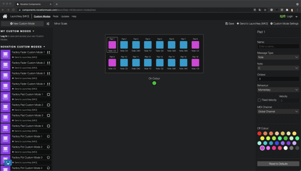
Task: Click the Factory Fader Custom Mode 3 piano icon
Action: coord(5,76)
